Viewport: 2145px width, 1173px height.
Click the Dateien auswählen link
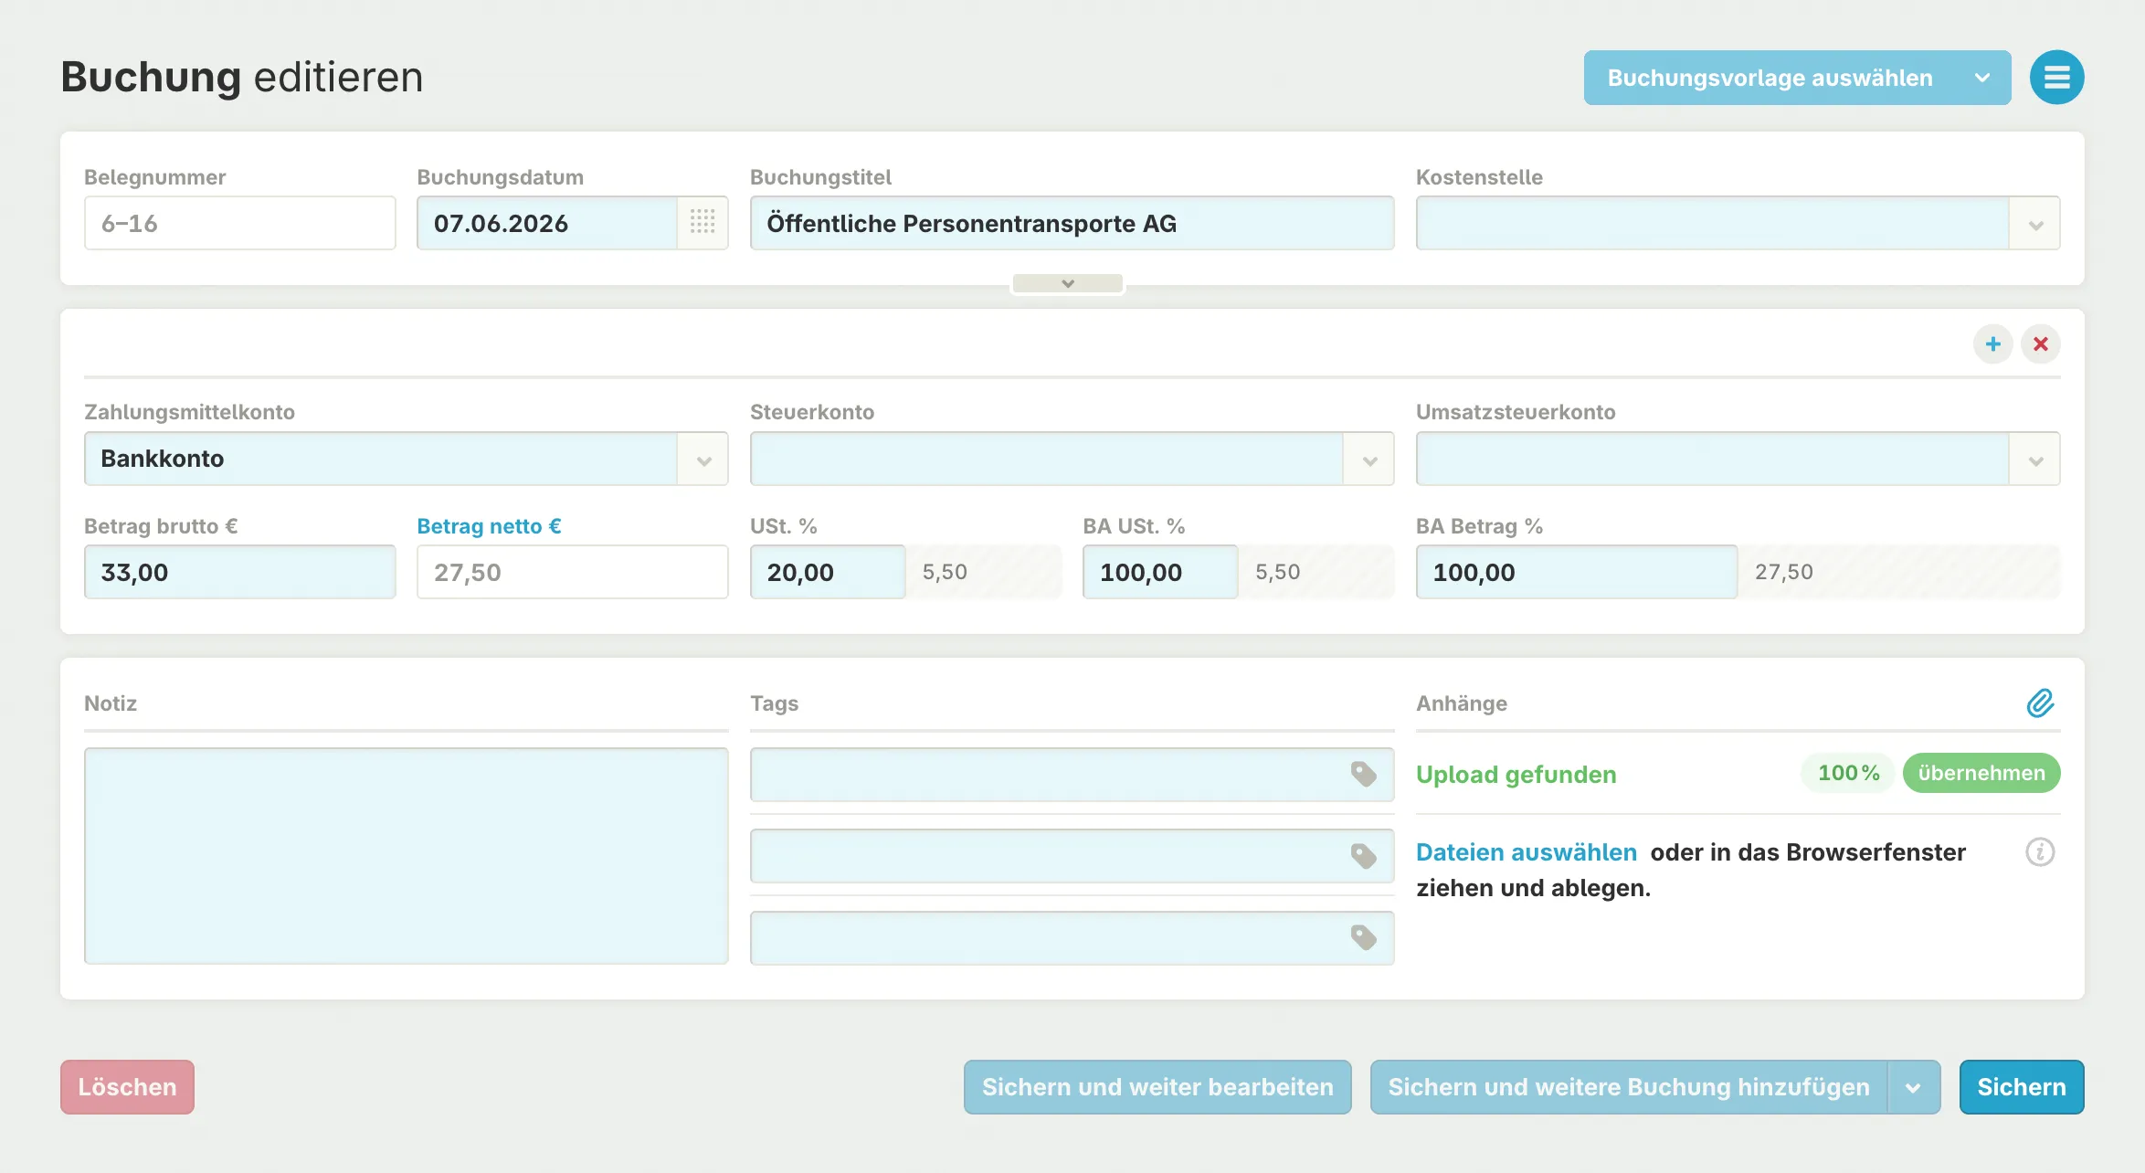1526,852
